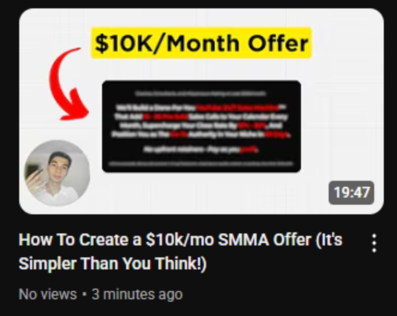Viewport: 397px width, 316px height.
Task: Open the How To Create a $10k/mo SMMA Offer video
Action: 180,252
